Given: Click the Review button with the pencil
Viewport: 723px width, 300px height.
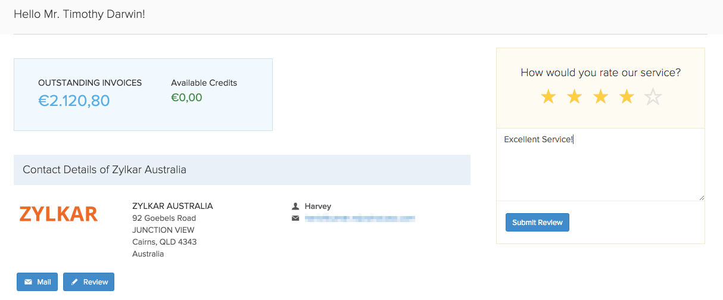Looking at the screenshot, I should coord(89,282).
